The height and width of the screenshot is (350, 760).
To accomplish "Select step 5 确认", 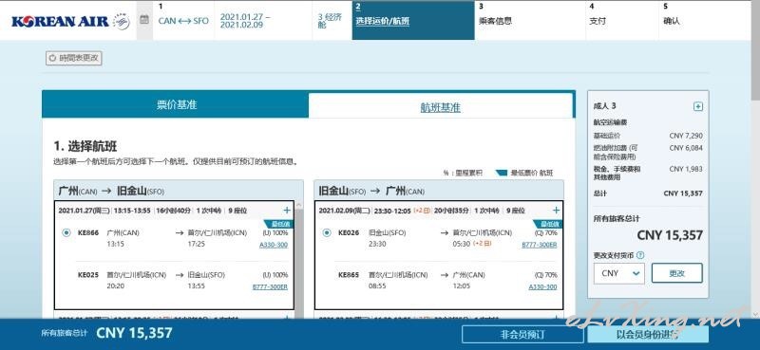I will point(672,21).
